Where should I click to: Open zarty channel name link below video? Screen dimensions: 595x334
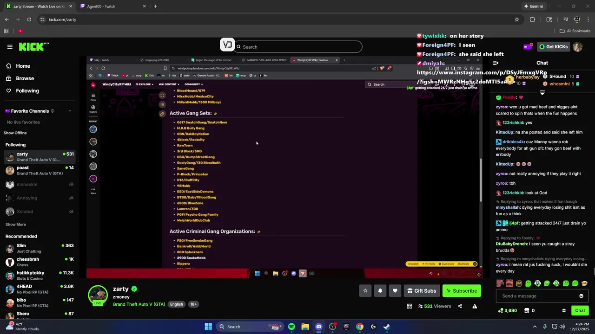pos(120,289)
